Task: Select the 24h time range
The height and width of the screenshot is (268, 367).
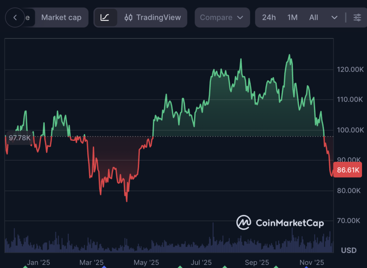Action: coord(269,18)
